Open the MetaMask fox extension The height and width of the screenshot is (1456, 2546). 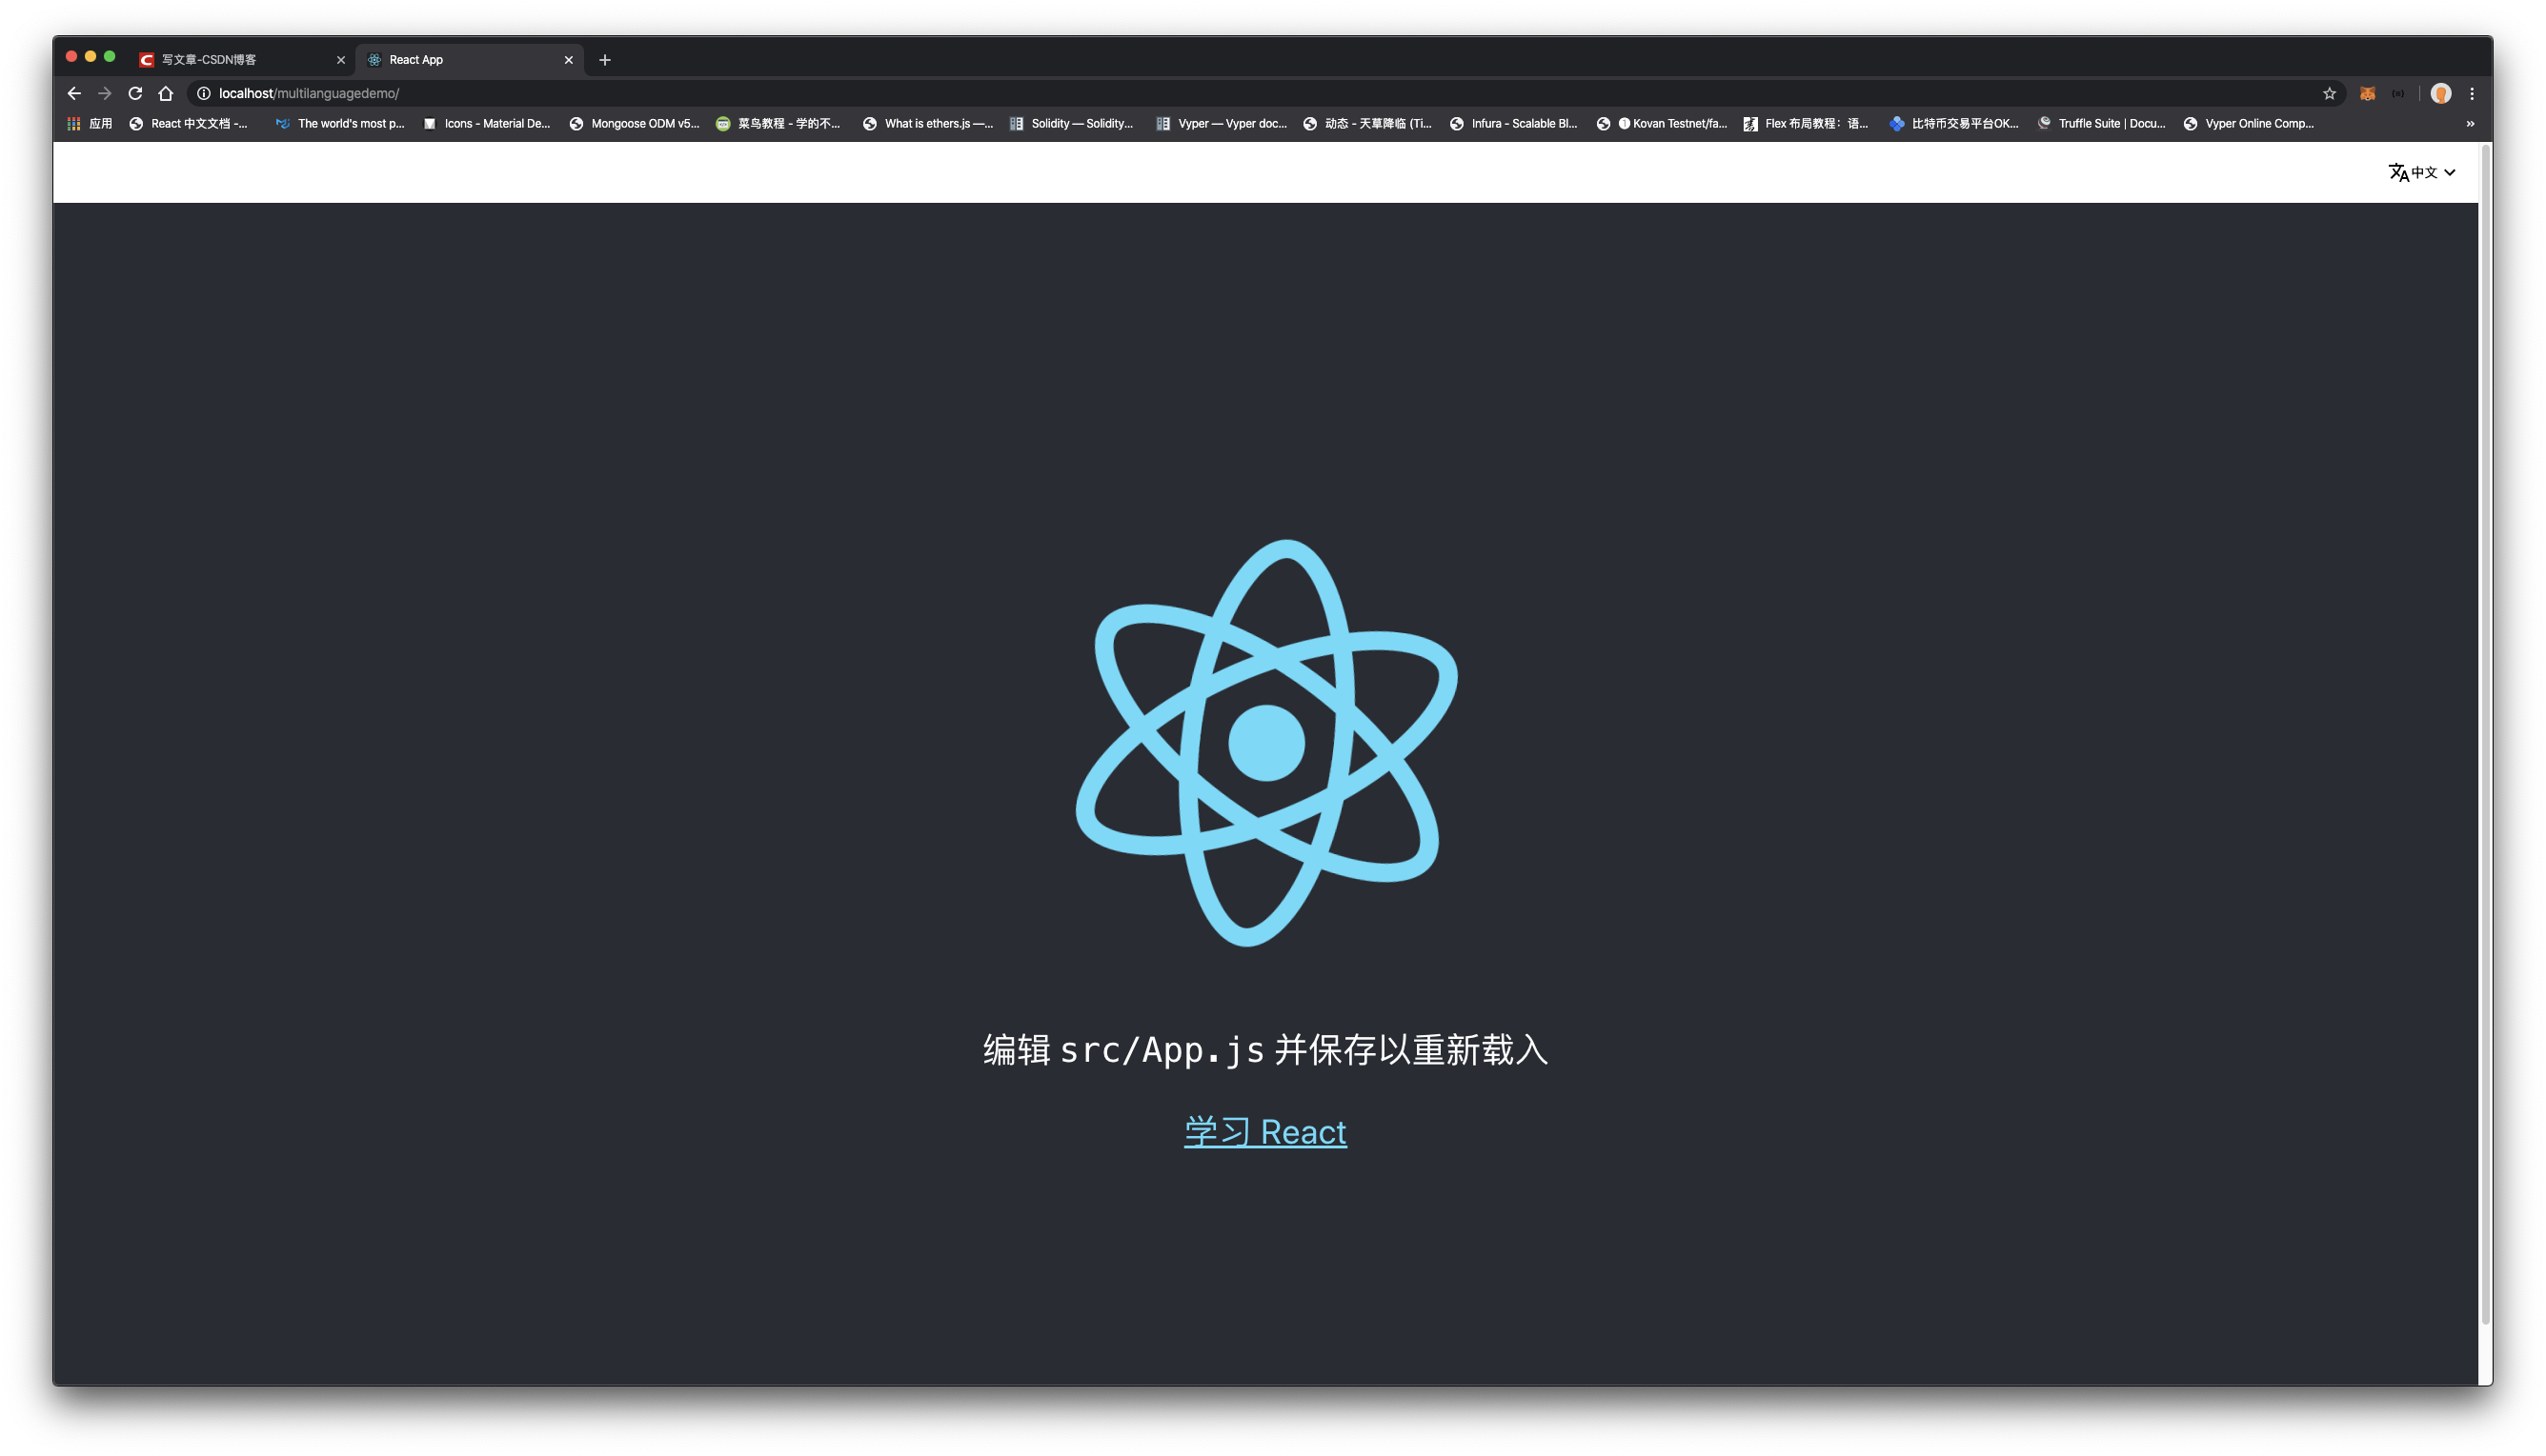[2367, 93]
